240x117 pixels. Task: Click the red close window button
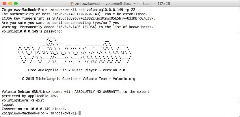[4, 3]
